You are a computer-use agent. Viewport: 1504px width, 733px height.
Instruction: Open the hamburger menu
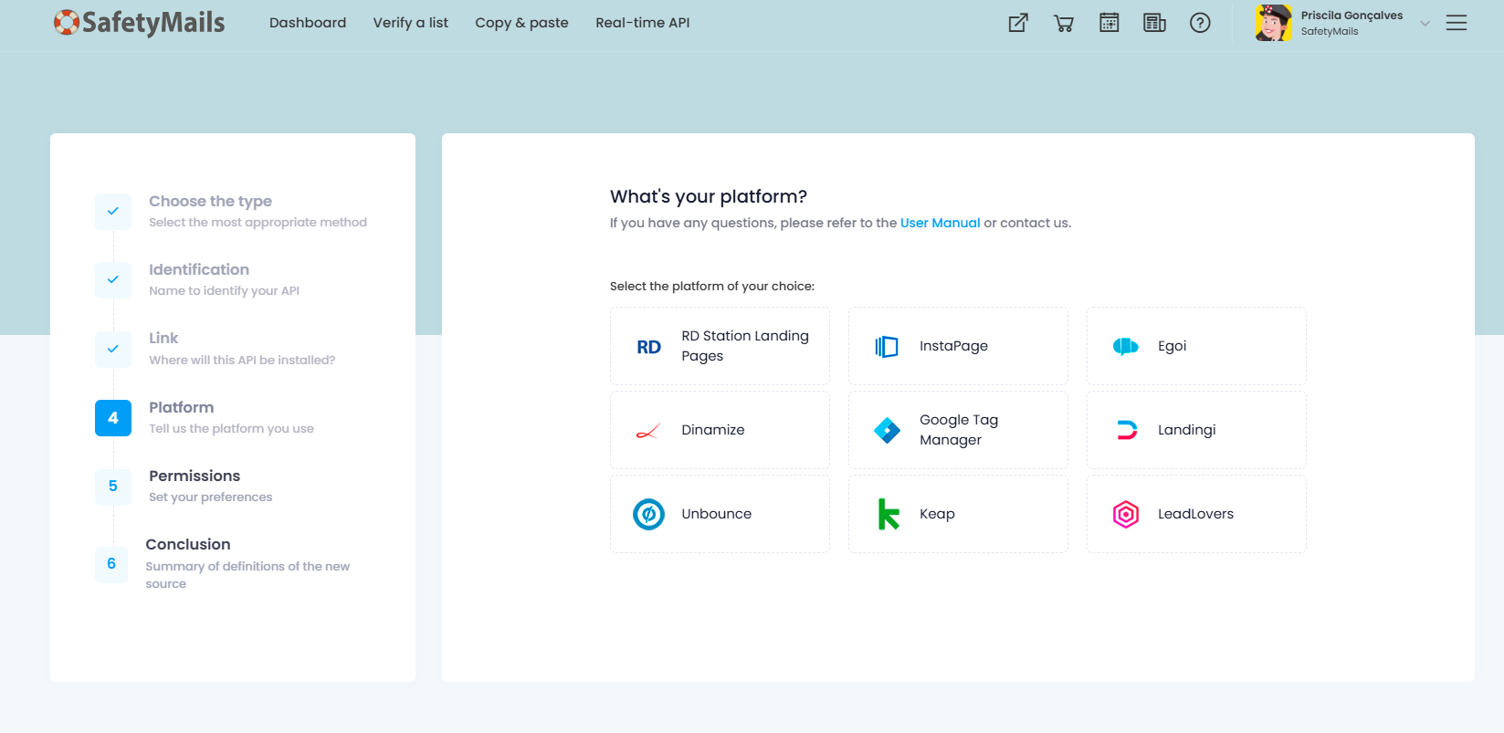click(1457, 23)
